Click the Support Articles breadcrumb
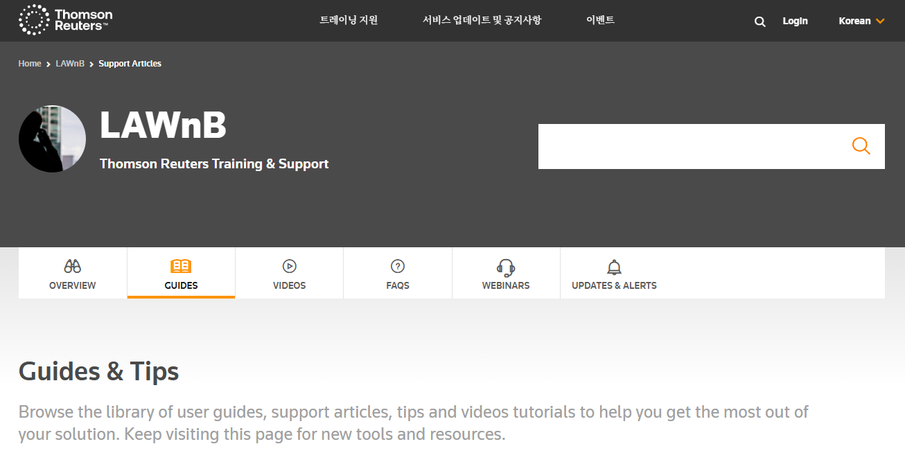This screenshot has width=905, height=462. (130, 63)
